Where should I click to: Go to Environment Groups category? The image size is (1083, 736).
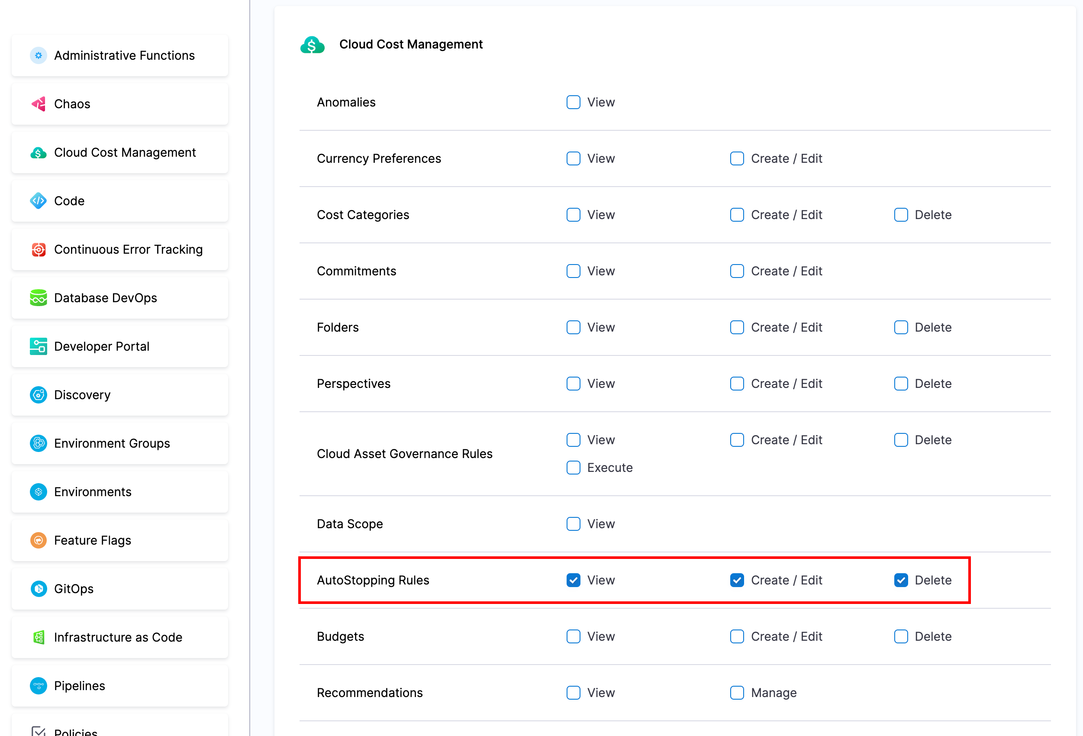point(120,443)
